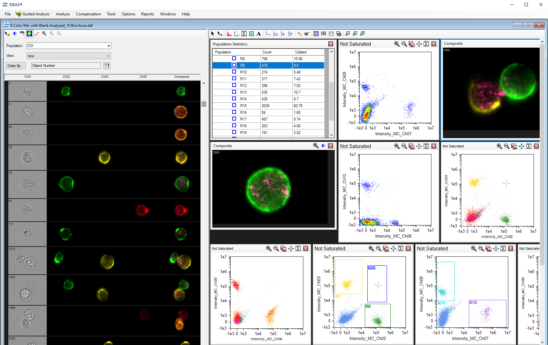Open image gallery display properties brightness tool
Screen dimensions: 548x345
(14, 34)
